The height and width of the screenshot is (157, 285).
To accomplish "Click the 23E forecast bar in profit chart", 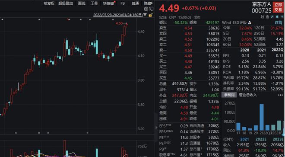I will pos(279,125).
